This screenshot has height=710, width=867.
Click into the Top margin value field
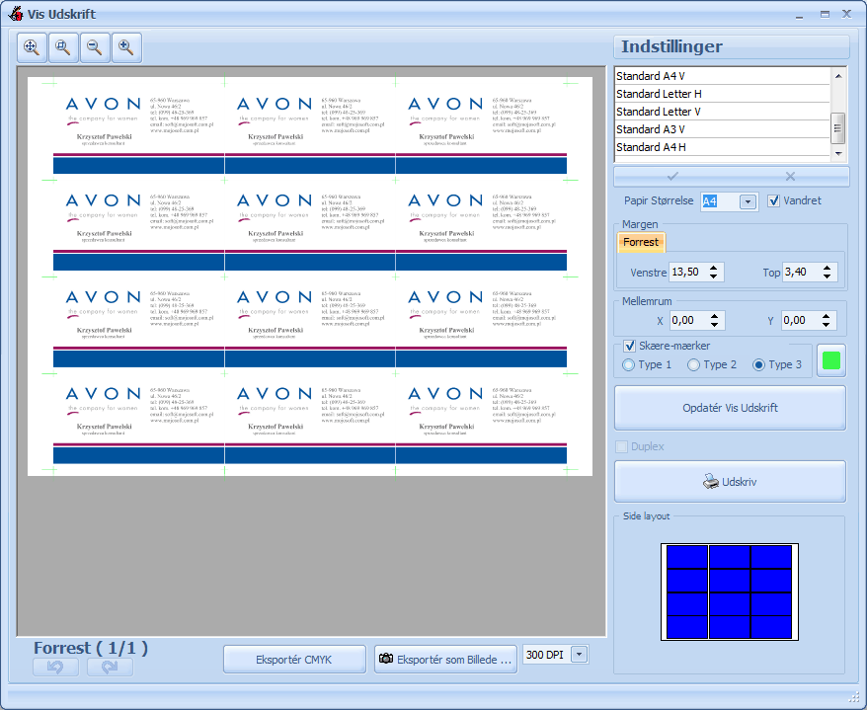coord(801,273)
